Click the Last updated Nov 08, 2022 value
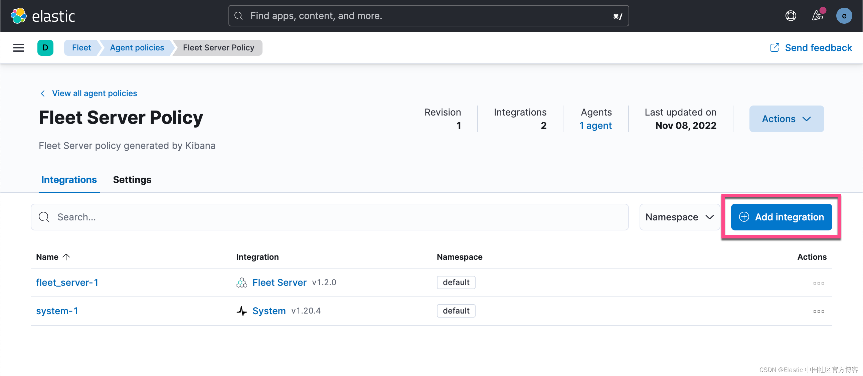Viewport: 863px width, 376px height. click(685, 126)
